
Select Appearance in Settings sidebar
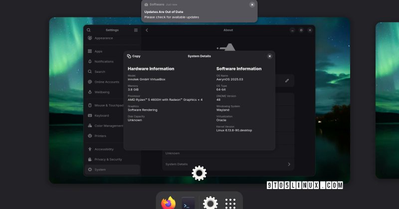pyautogui.click(x=112, y=38)
